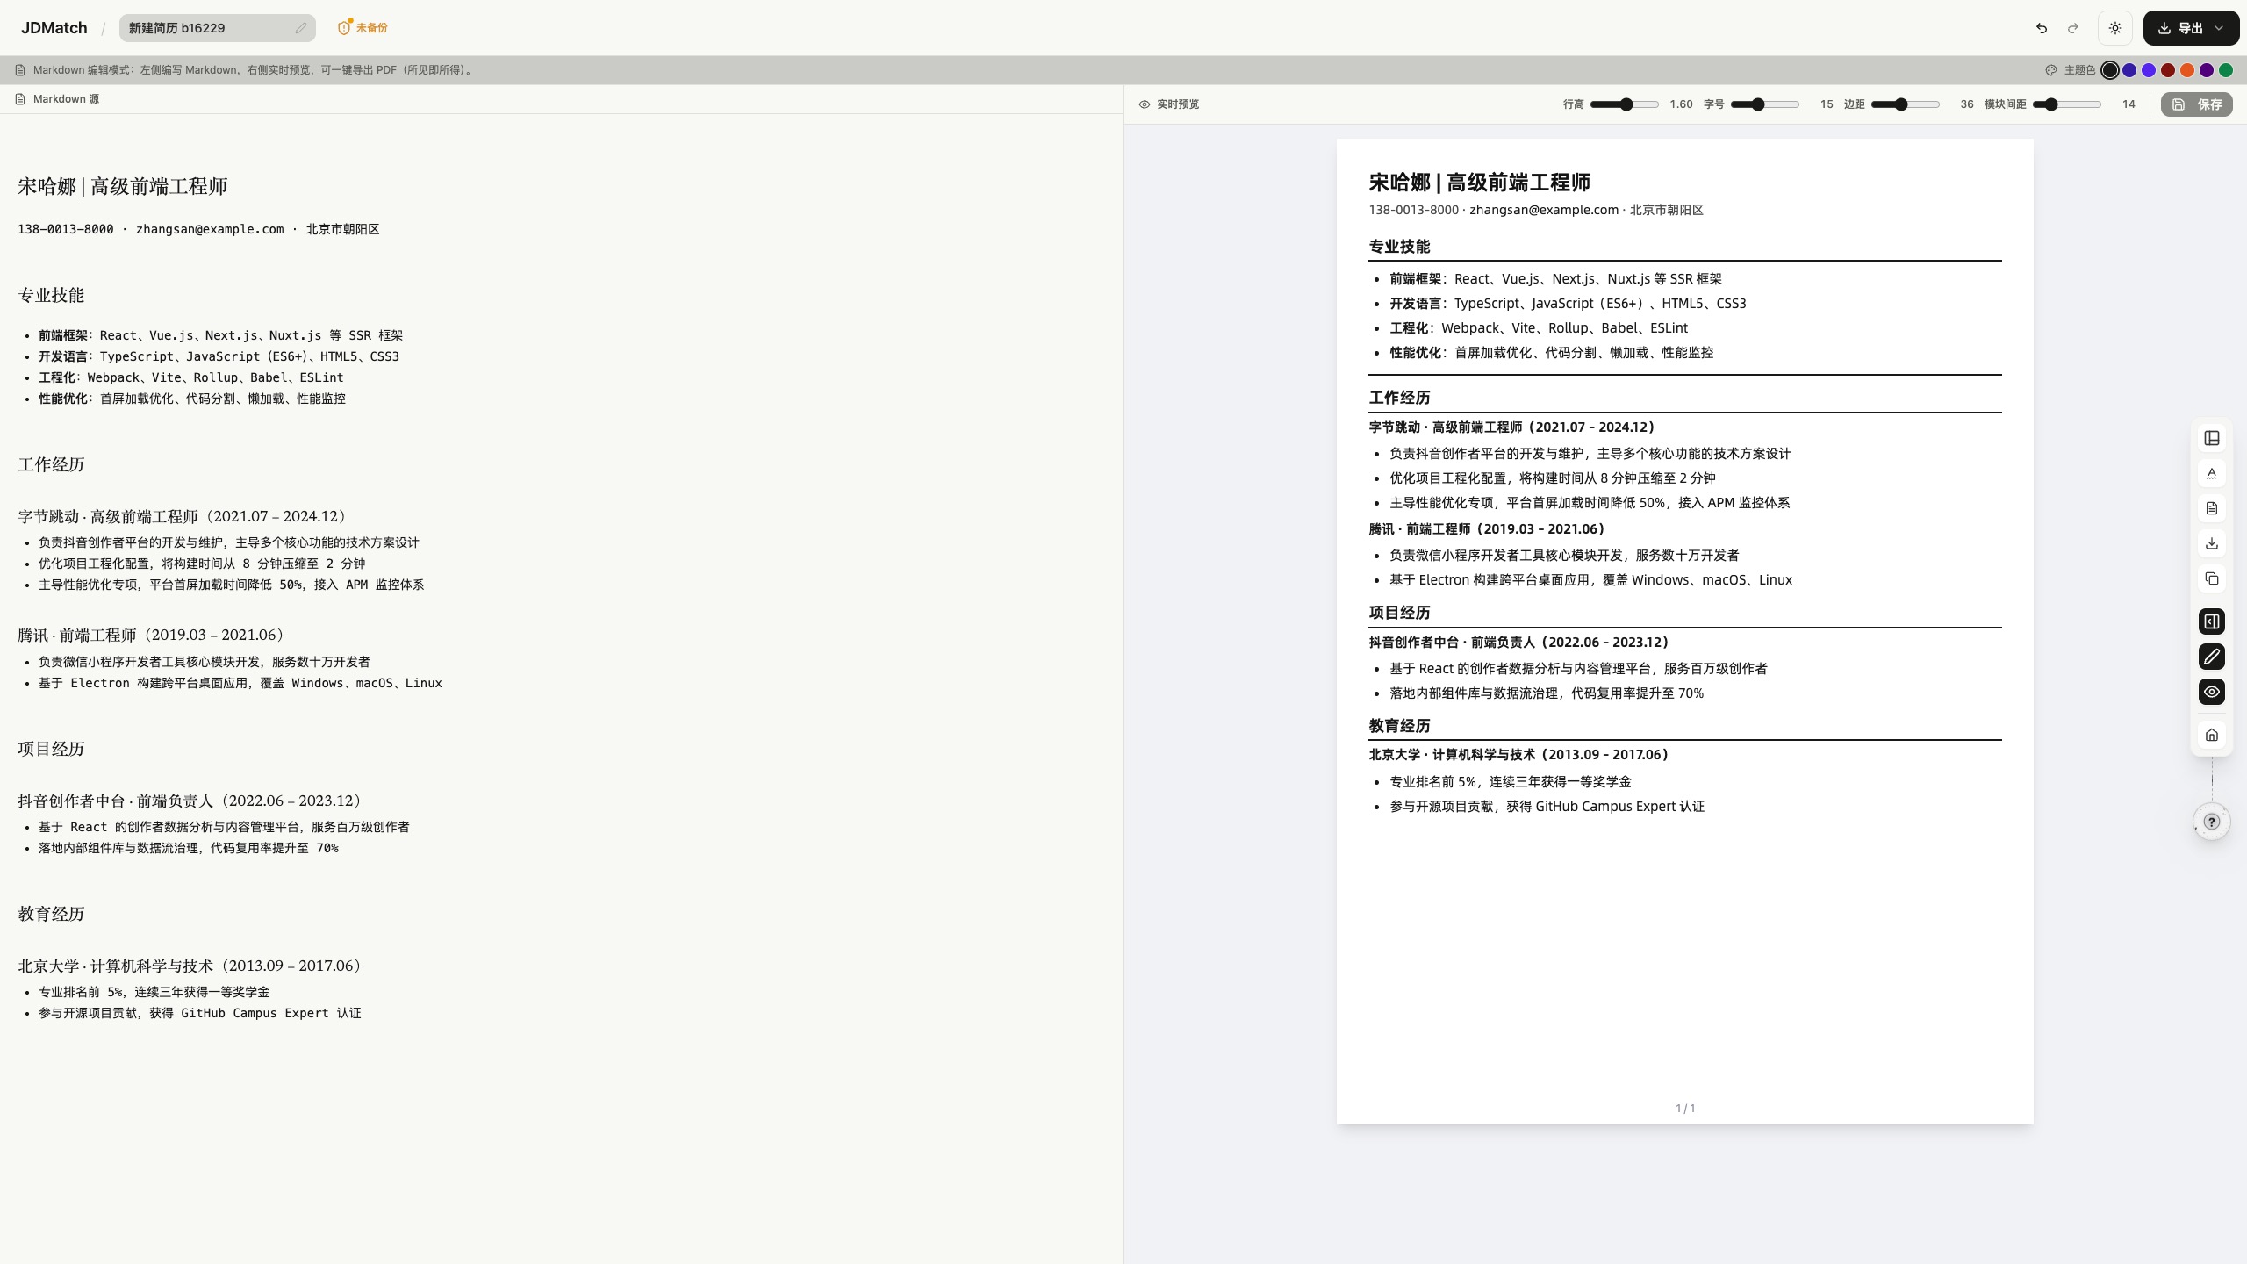Adjust the 行高 line height slider
This screenshot has width=2247, height=1264.
click(1625, 104)
